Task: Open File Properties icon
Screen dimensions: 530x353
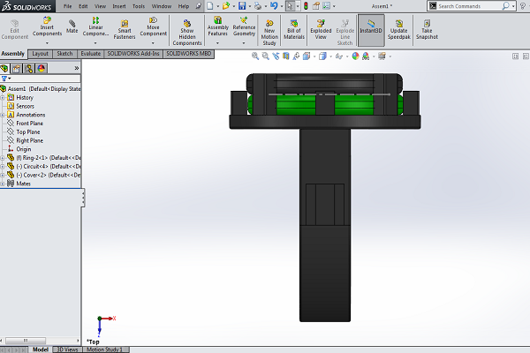Action: 316,6
